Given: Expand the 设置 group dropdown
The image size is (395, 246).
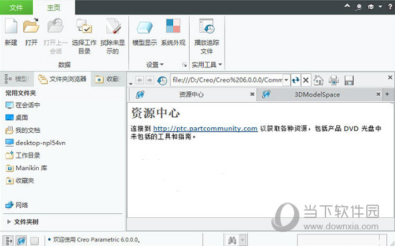Looking at the screenshot, I should 162,65.
